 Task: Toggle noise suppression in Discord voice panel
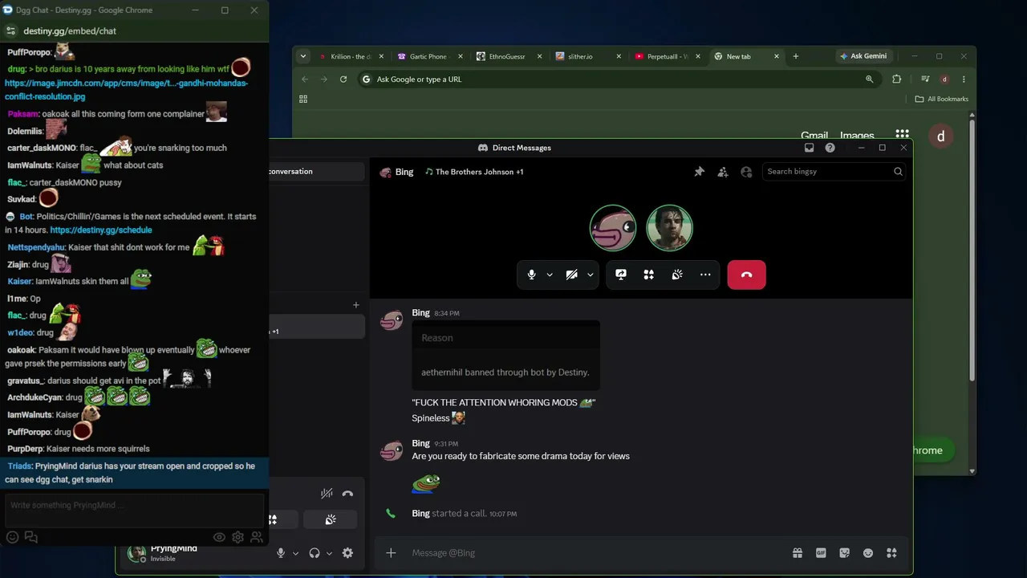327,494
